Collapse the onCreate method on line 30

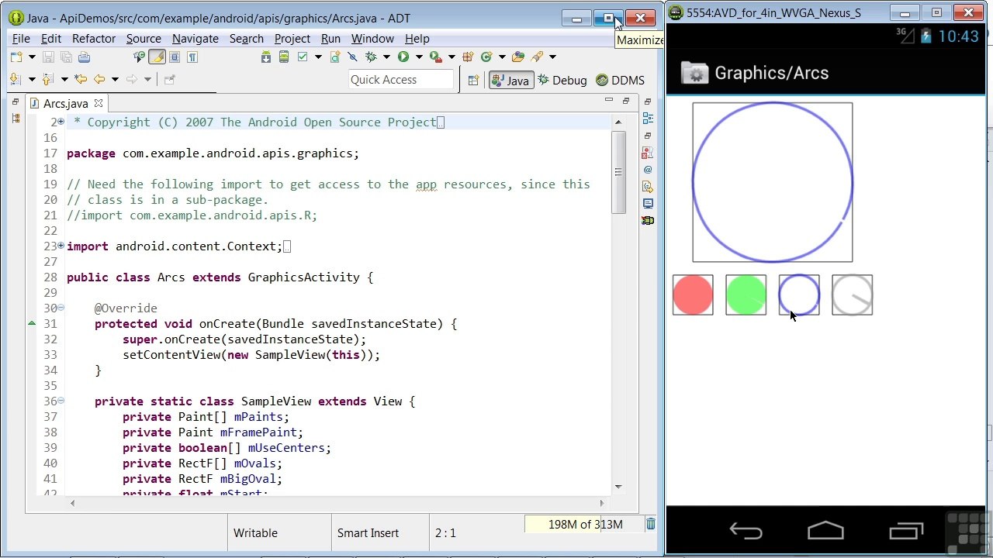click(x=61, y=308)
